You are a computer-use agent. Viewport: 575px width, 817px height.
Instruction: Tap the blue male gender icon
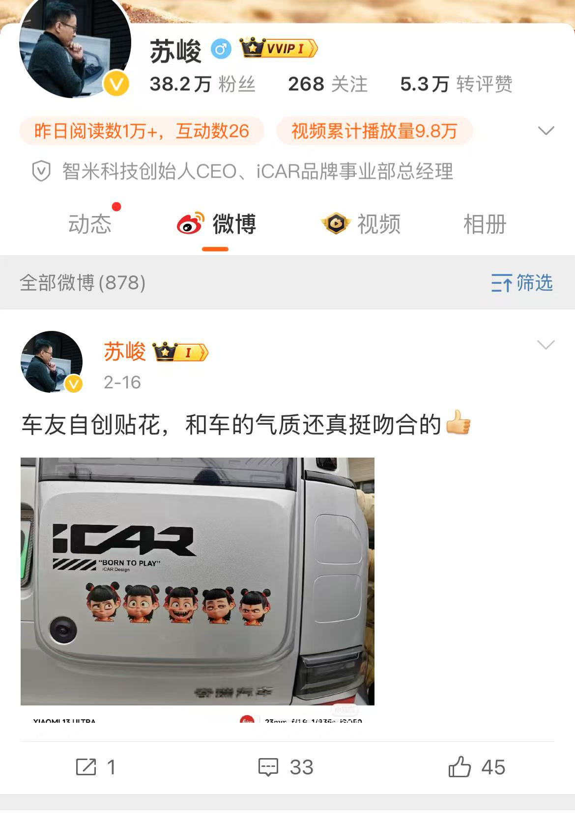point(221,49)
